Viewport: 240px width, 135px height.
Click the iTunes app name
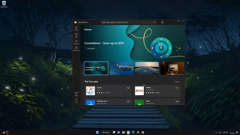pos(99,87)
